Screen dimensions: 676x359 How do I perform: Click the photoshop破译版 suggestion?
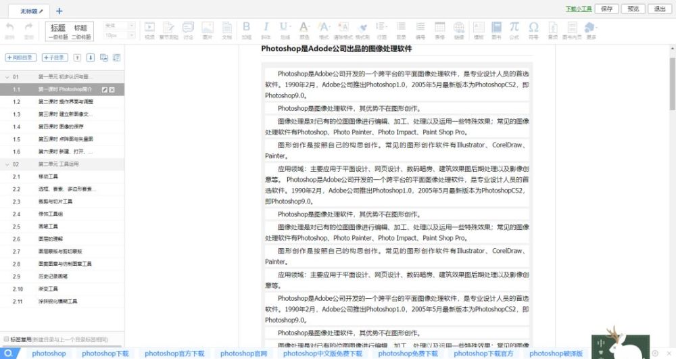[556, 354]
